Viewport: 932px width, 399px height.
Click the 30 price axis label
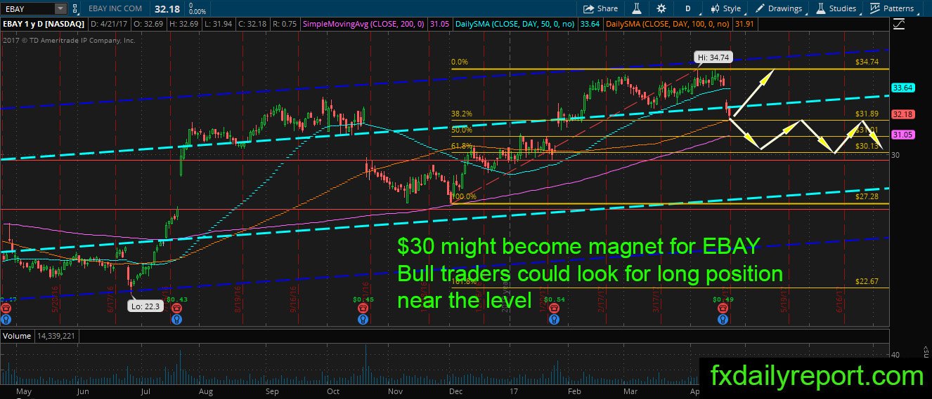(895, 154)
